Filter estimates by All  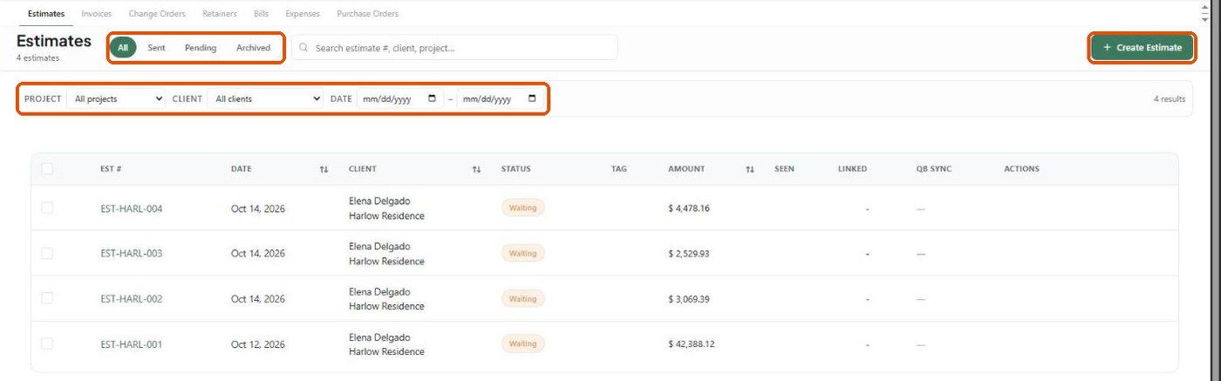(x=124, y=48)
